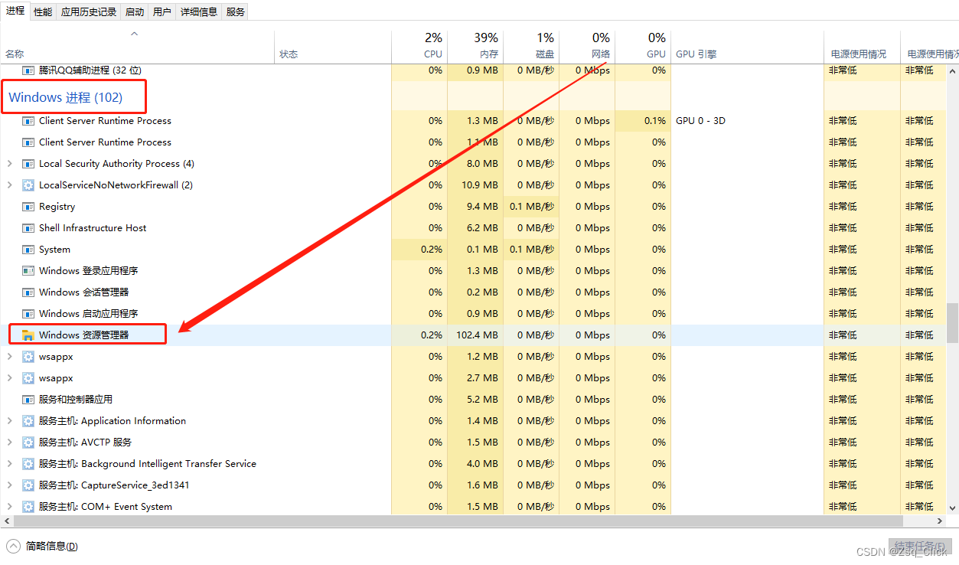This screenshot has height=565, width=959.
Task: Click gear icon of wsappx using 2.7 MB
Action: tap(28, 378)
